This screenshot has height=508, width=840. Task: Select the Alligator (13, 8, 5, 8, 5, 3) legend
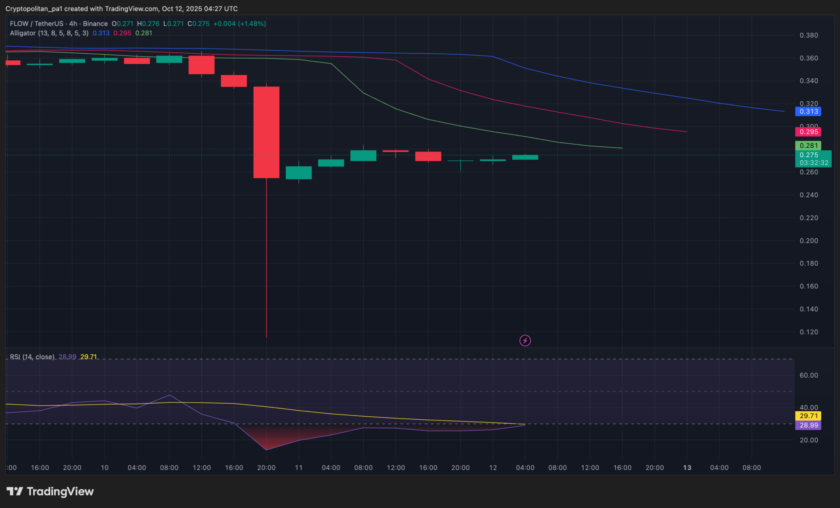point(49,33)
